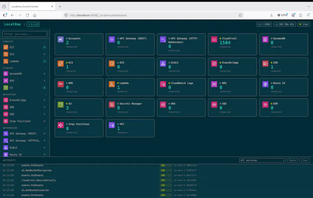
Task: Click the S3 bucket card icon
Action: 61,105
